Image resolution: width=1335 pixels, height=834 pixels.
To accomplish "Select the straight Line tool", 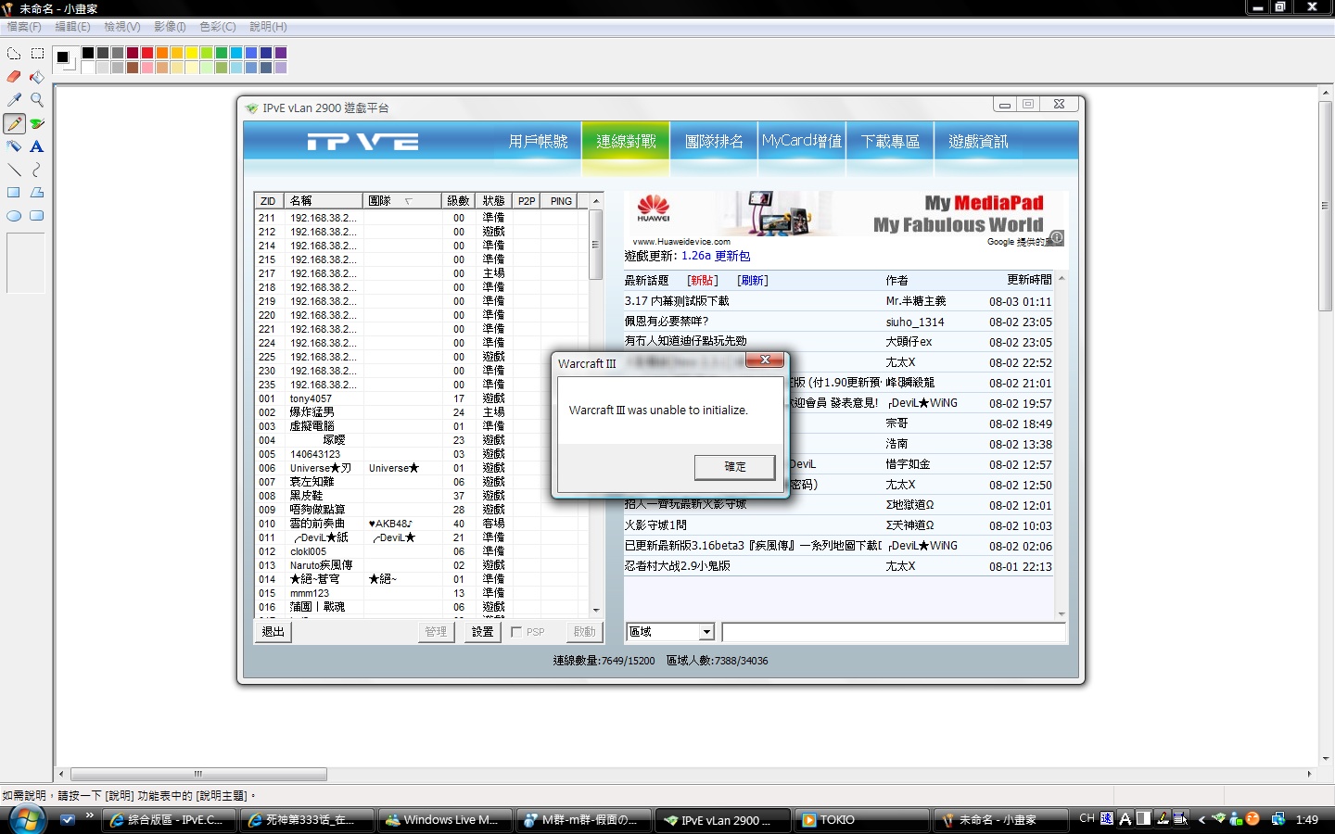I will pos(14,170).
